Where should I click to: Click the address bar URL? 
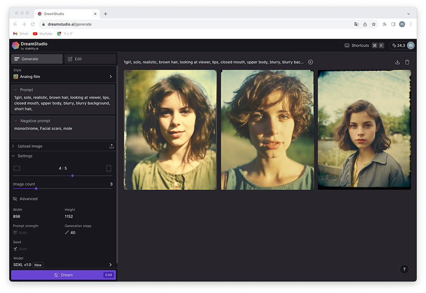[69, 24]
